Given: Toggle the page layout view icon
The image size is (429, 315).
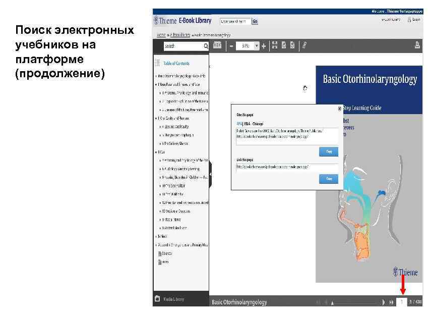Looking at the screenshot, I should pos(217,45).
